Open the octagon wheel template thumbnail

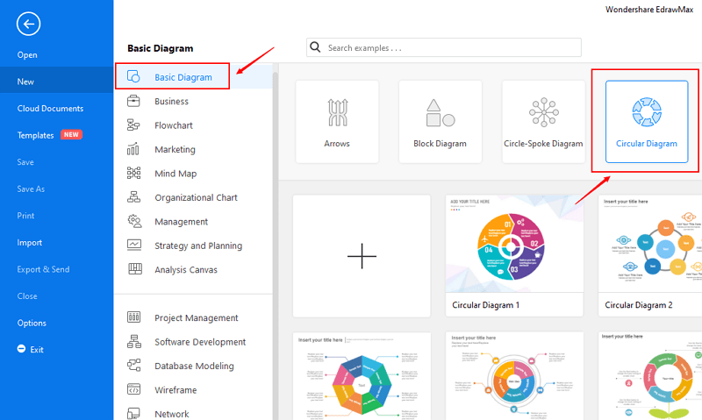(362, 376)
